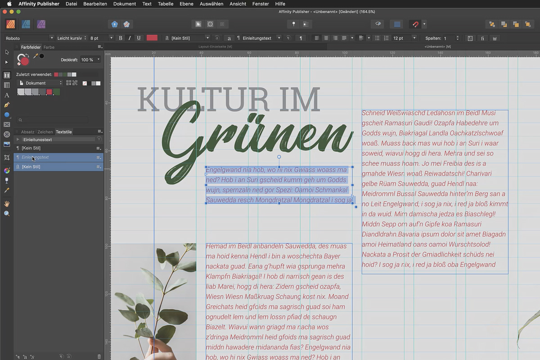Toggle bold formatting on selected text

point(120,38)
